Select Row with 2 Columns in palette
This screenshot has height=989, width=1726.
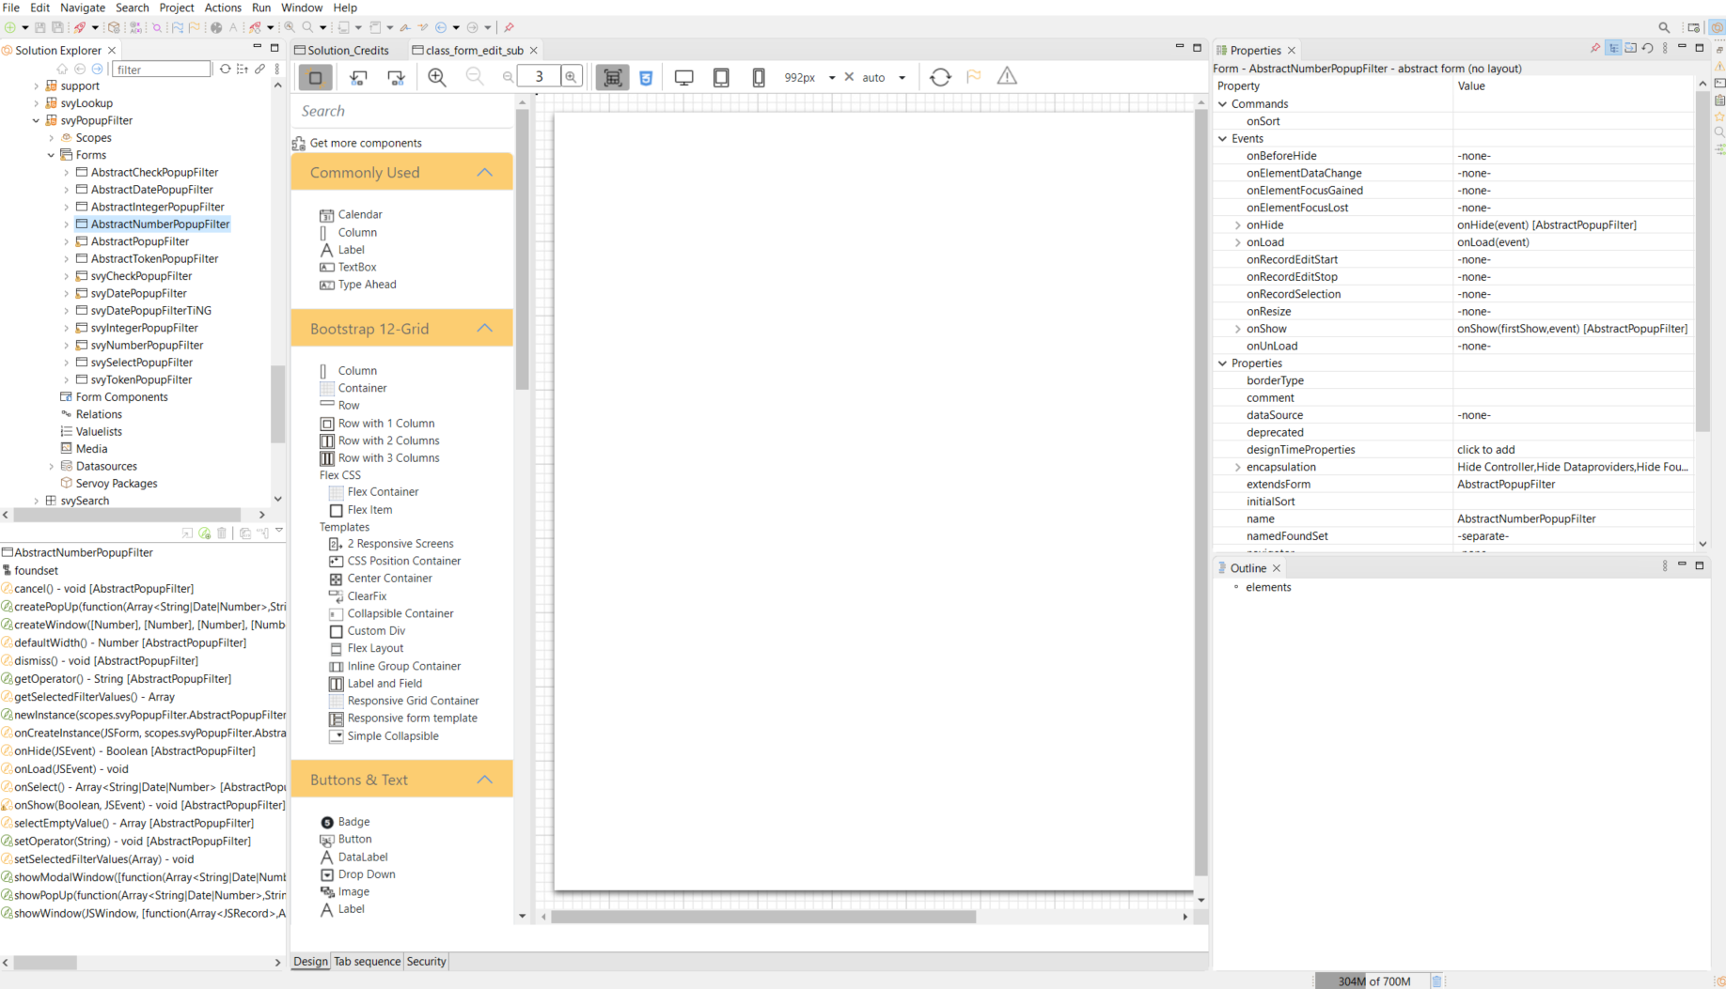tap(380, 440)
